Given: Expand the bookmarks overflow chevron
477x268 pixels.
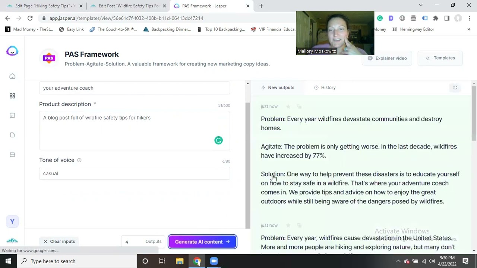Looking at the screenshot, I should coord(469,29).
